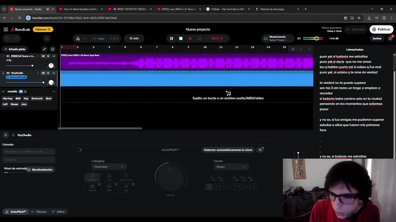
Task: Toggle the track height collapse icon
Action: point(53,49)
